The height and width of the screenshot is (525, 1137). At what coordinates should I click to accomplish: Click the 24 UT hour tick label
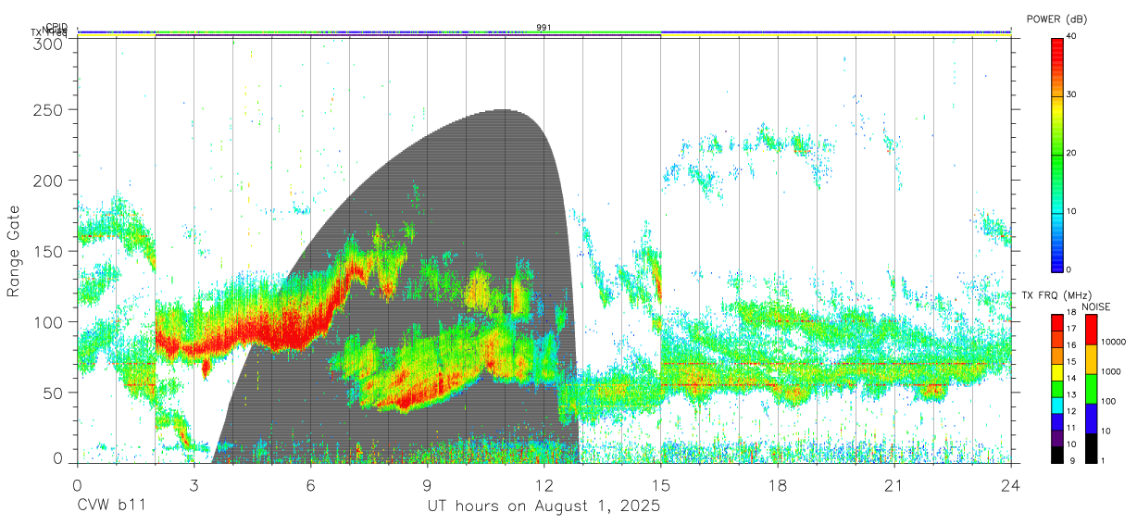point(1011,485)
